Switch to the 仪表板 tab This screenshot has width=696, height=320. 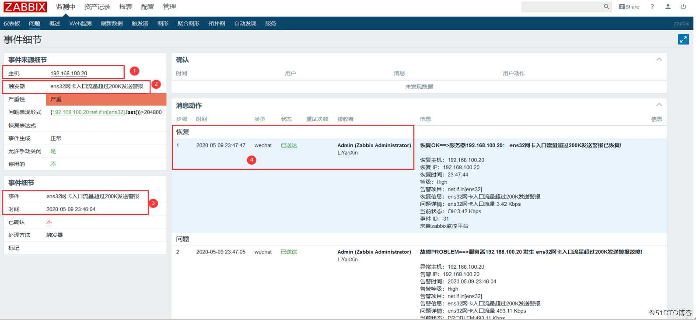click(12, 24)
